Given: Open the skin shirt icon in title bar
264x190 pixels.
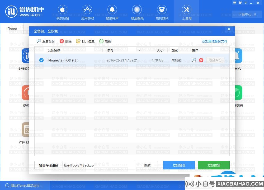Looking at the screenshot, I should 240,3.
